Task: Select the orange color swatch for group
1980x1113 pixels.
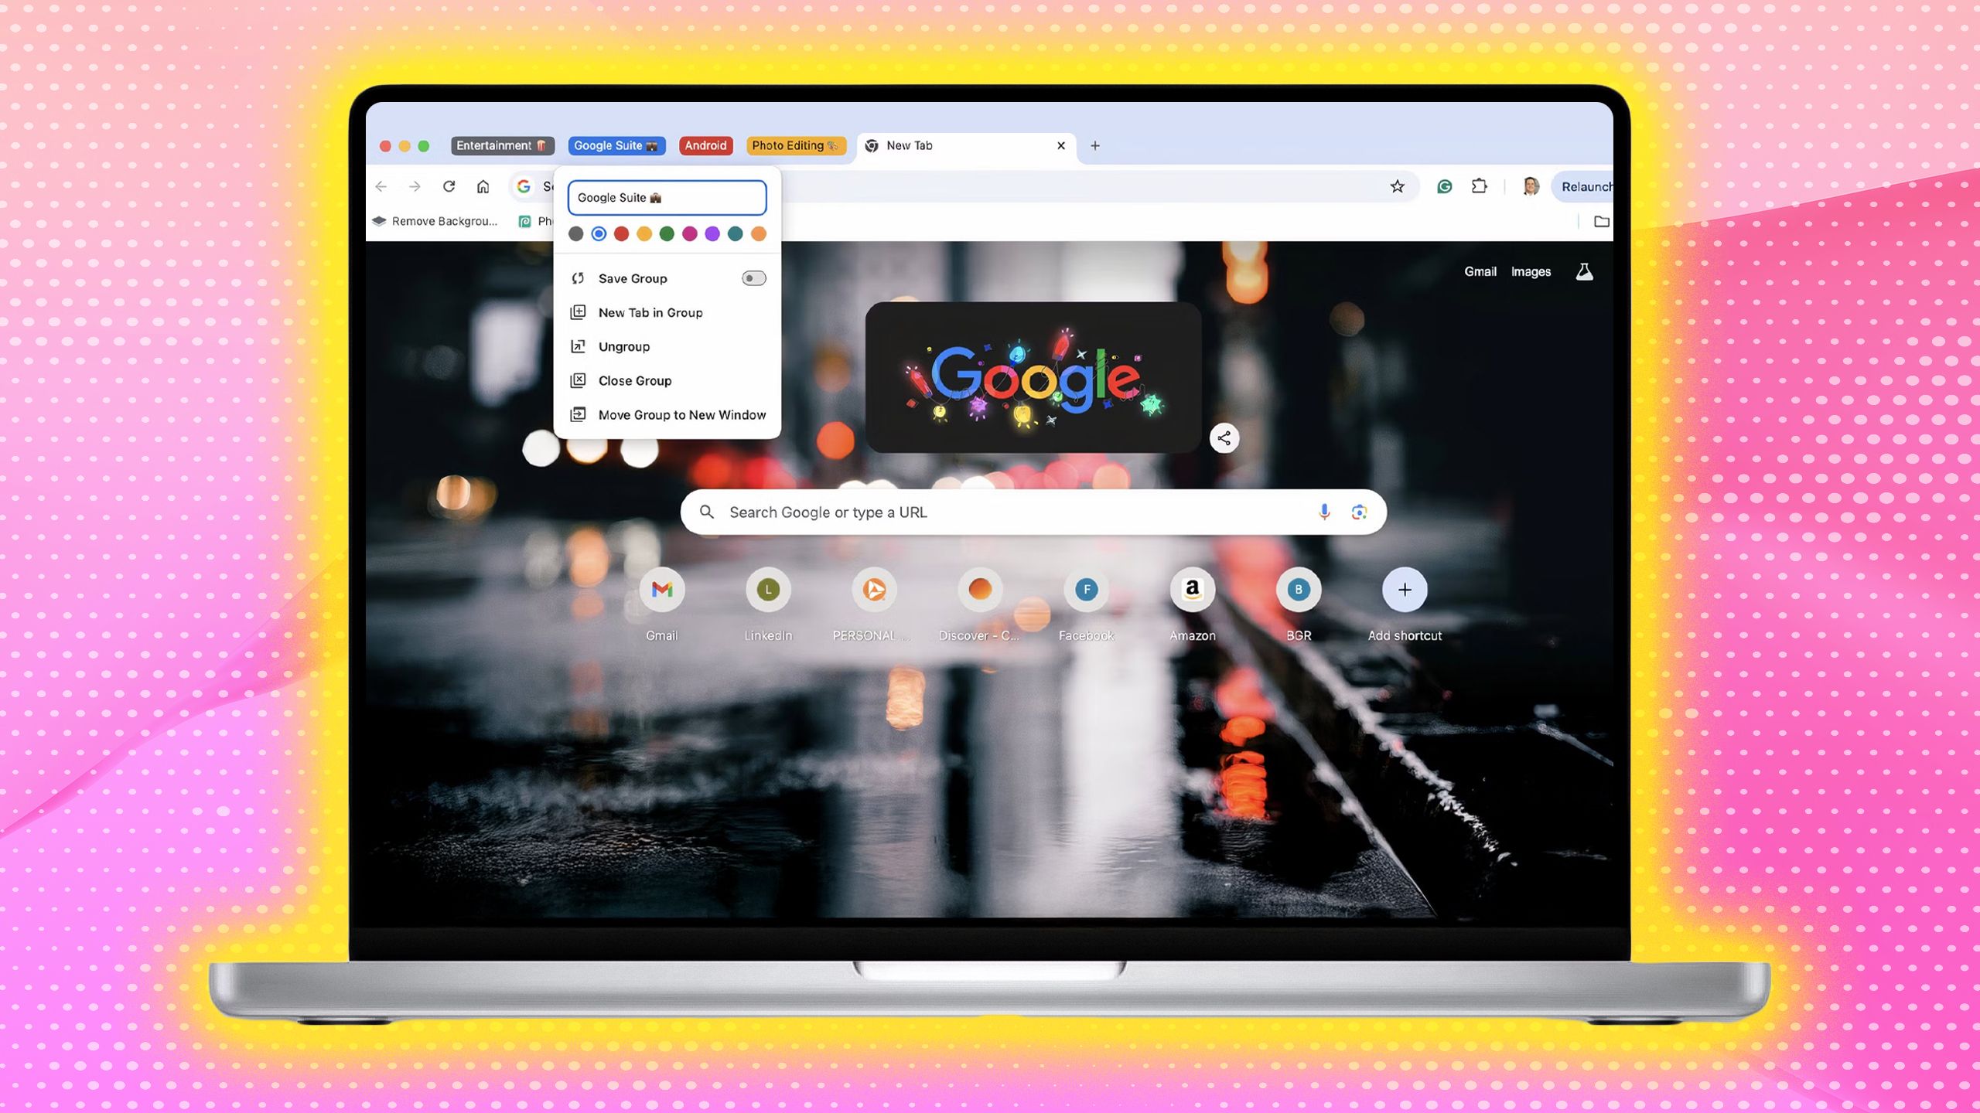Action: 759,233
